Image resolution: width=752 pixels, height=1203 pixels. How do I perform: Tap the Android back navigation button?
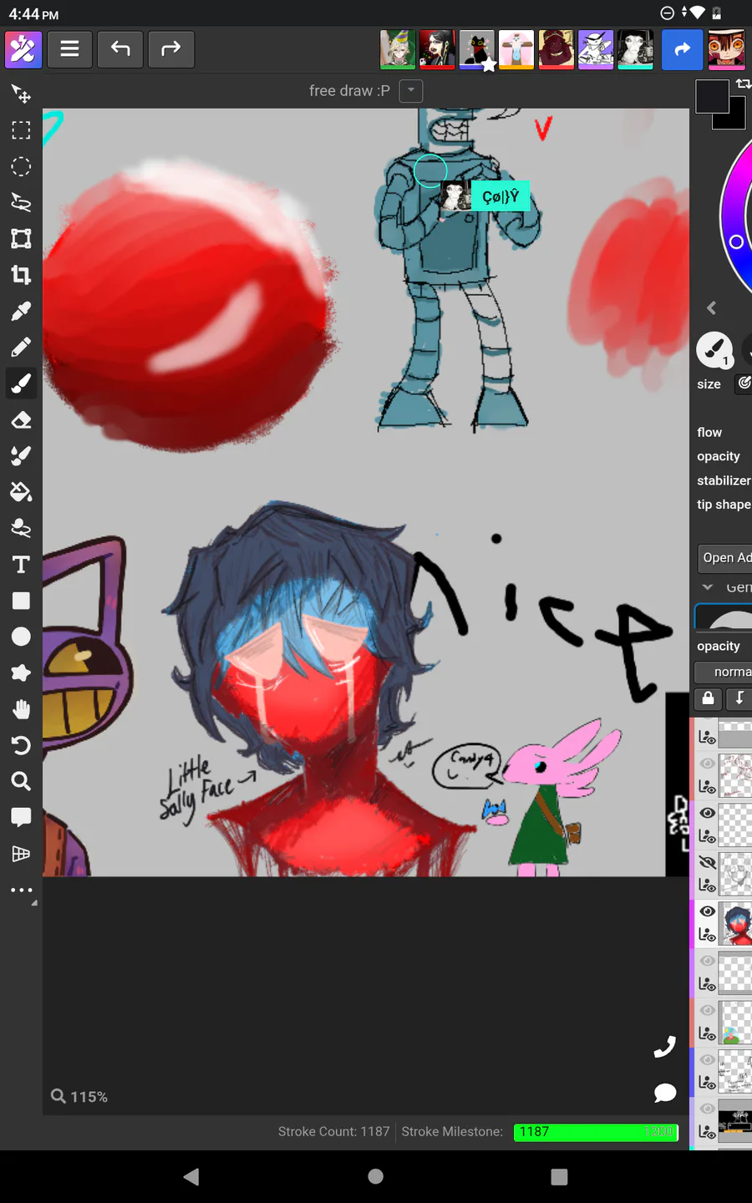point(191,1176)
